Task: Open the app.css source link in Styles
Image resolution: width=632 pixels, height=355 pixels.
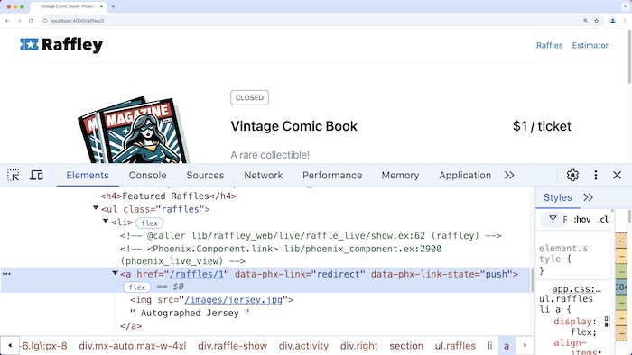Action: [576, 288]
